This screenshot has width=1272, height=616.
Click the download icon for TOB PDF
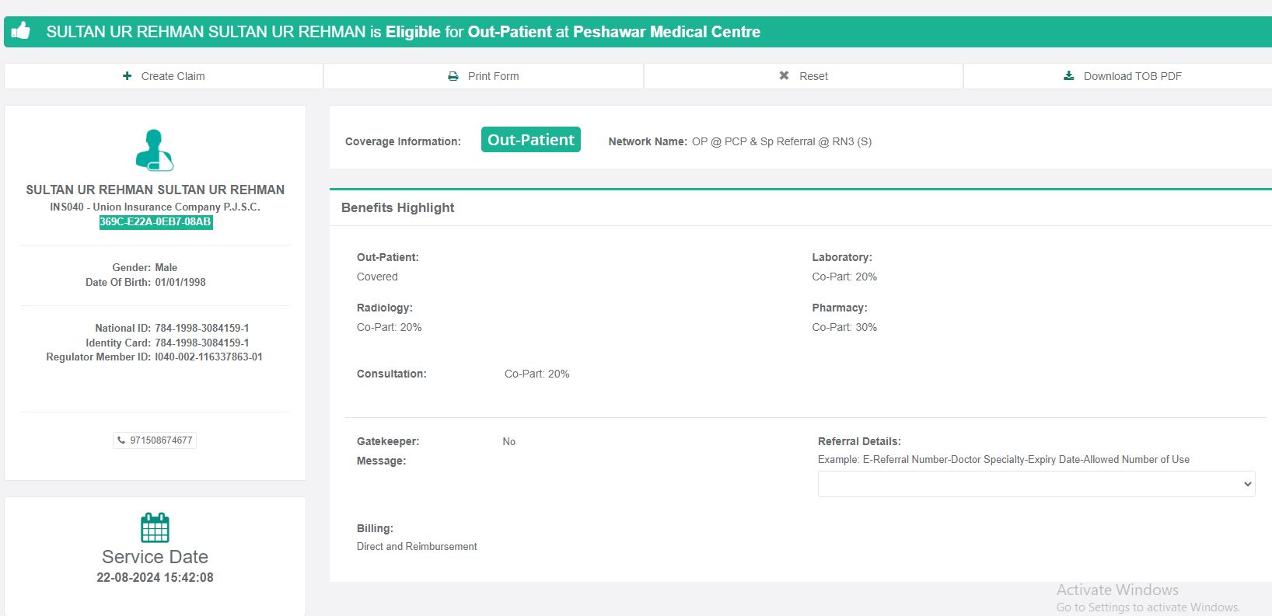[1069, 76]
